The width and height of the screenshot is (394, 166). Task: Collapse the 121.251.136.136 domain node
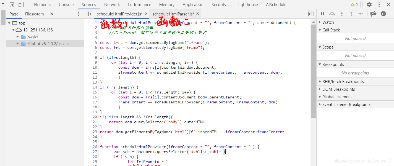13,30
